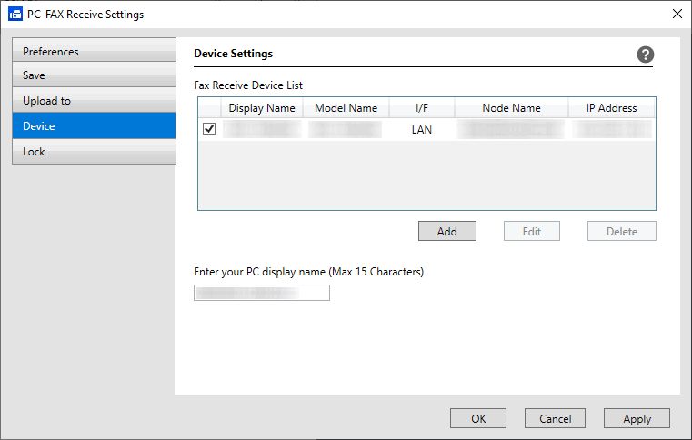
Task: Select the Upload to tab
Action: click(x=94, y=101)
